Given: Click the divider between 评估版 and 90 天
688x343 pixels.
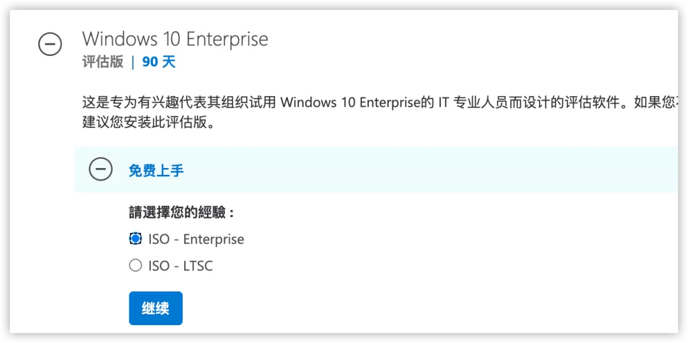Looking at the screenshot, I should click(x=133, y=62).
